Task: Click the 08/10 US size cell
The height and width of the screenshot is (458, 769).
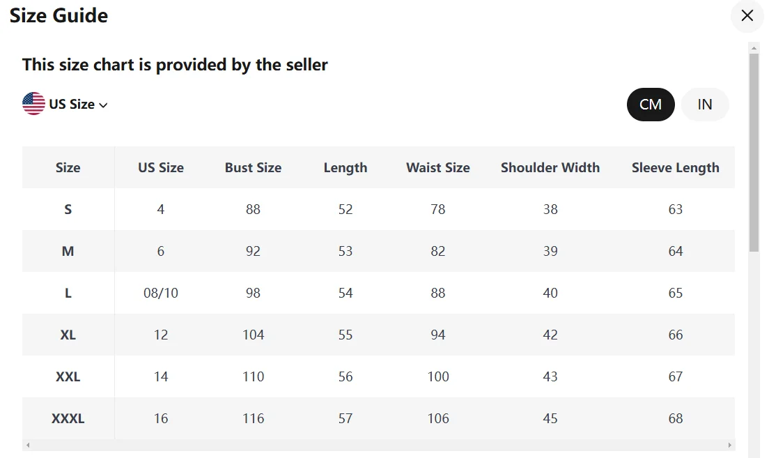Action: tap(161, 293)
